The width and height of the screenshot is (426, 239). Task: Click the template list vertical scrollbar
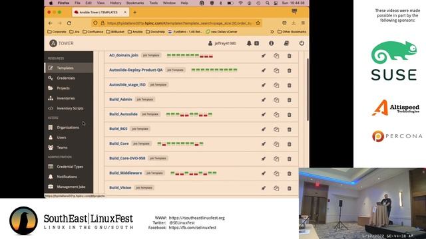[x=308, y=90]
